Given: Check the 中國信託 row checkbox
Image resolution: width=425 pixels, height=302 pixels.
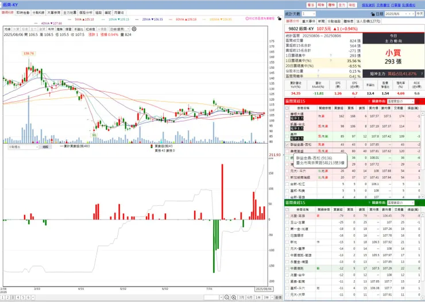Looking at the screenshot, I should (287, 268).
